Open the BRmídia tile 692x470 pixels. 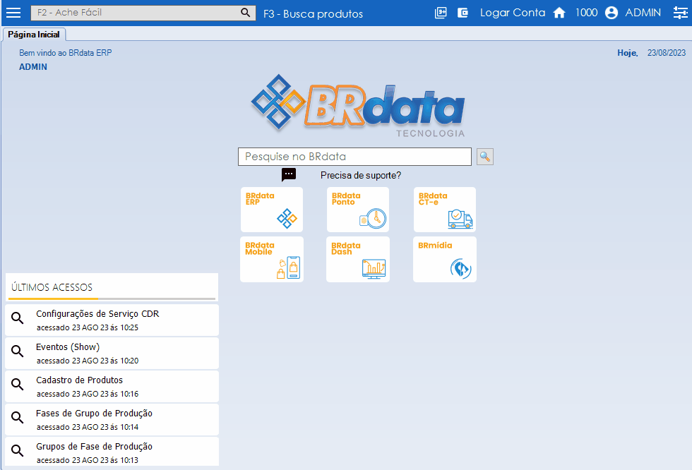coord(445,260)
